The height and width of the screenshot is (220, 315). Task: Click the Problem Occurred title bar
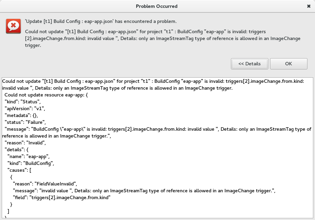click(x=157, y=6)
